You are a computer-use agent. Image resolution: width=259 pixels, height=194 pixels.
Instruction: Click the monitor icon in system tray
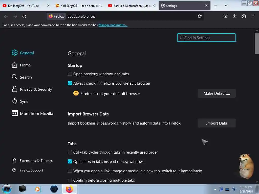pyautogui.click(x=227, y=189)
